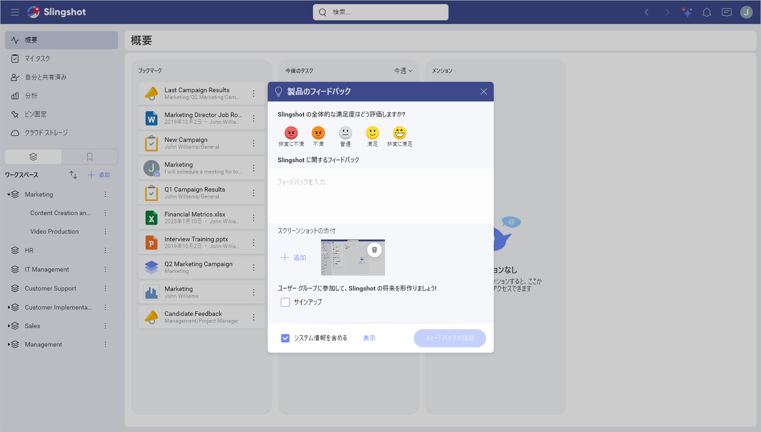This screenshot has width=761, height=432.
Task: Click the workspace sort arrows icon
Action: (73, 175)
